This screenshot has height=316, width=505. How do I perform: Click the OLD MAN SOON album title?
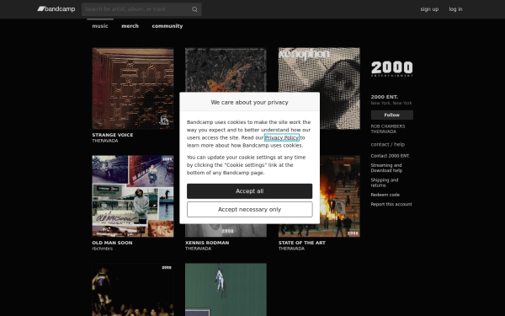[112, 243]
